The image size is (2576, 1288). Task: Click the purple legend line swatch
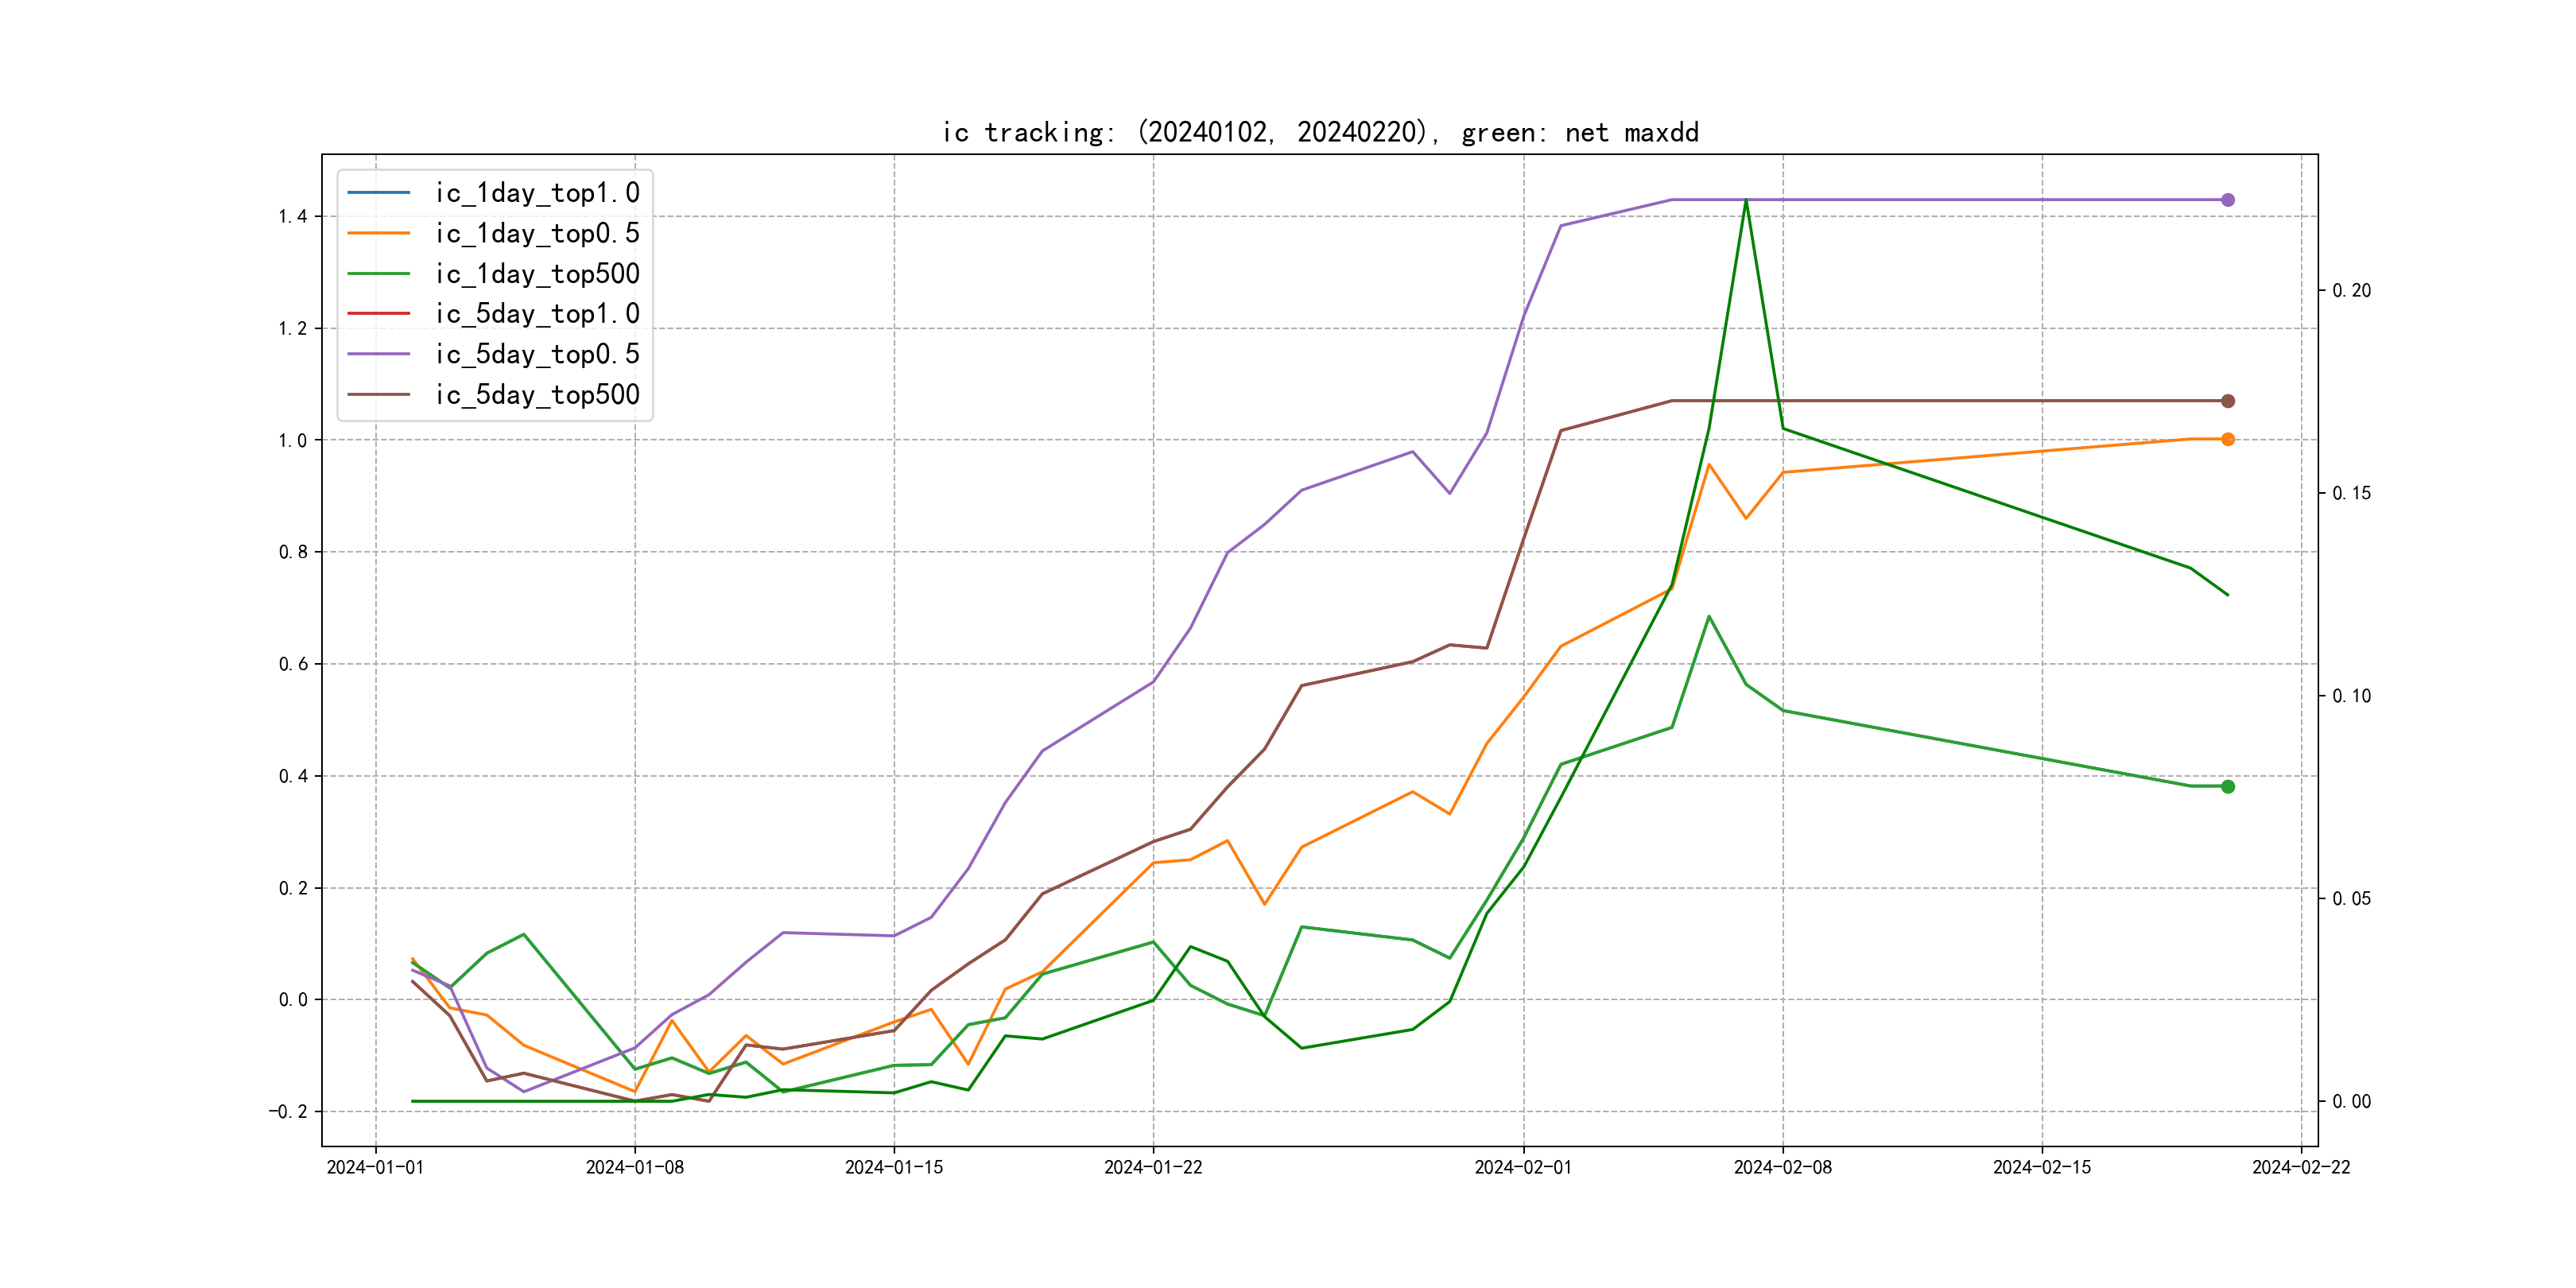(x=378, y=354)
